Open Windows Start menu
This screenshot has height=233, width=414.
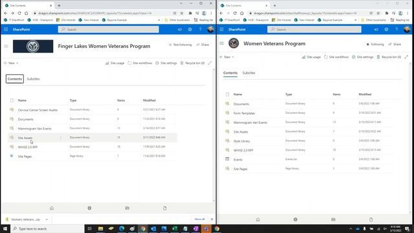point(5,228)
